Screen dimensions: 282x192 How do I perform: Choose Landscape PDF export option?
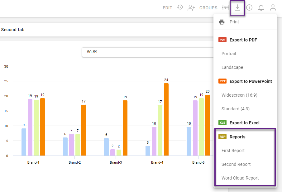pyautogui.click(x=232, y=67)
